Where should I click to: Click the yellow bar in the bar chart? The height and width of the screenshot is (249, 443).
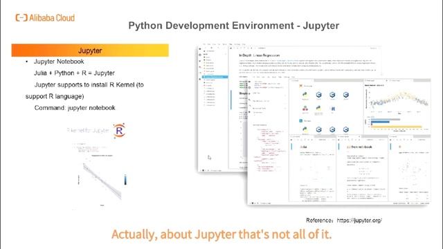coord(396,127)
